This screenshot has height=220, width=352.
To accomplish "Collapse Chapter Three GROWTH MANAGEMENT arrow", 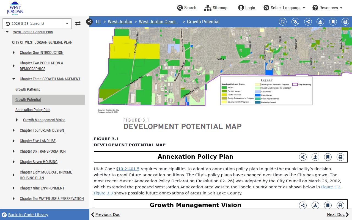I will click(x=14, y=79).
